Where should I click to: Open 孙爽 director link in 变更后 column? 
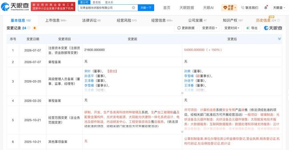click(187, 71)
